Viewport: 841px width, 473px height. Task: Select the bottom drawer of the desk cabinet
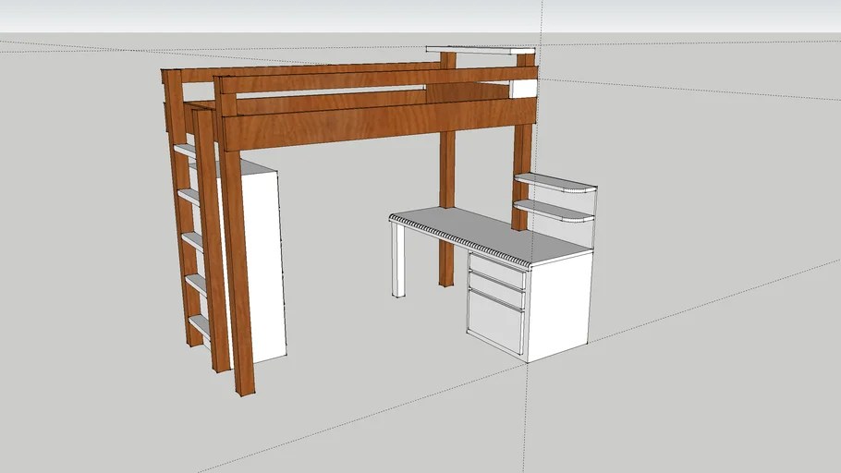[495, 321]
